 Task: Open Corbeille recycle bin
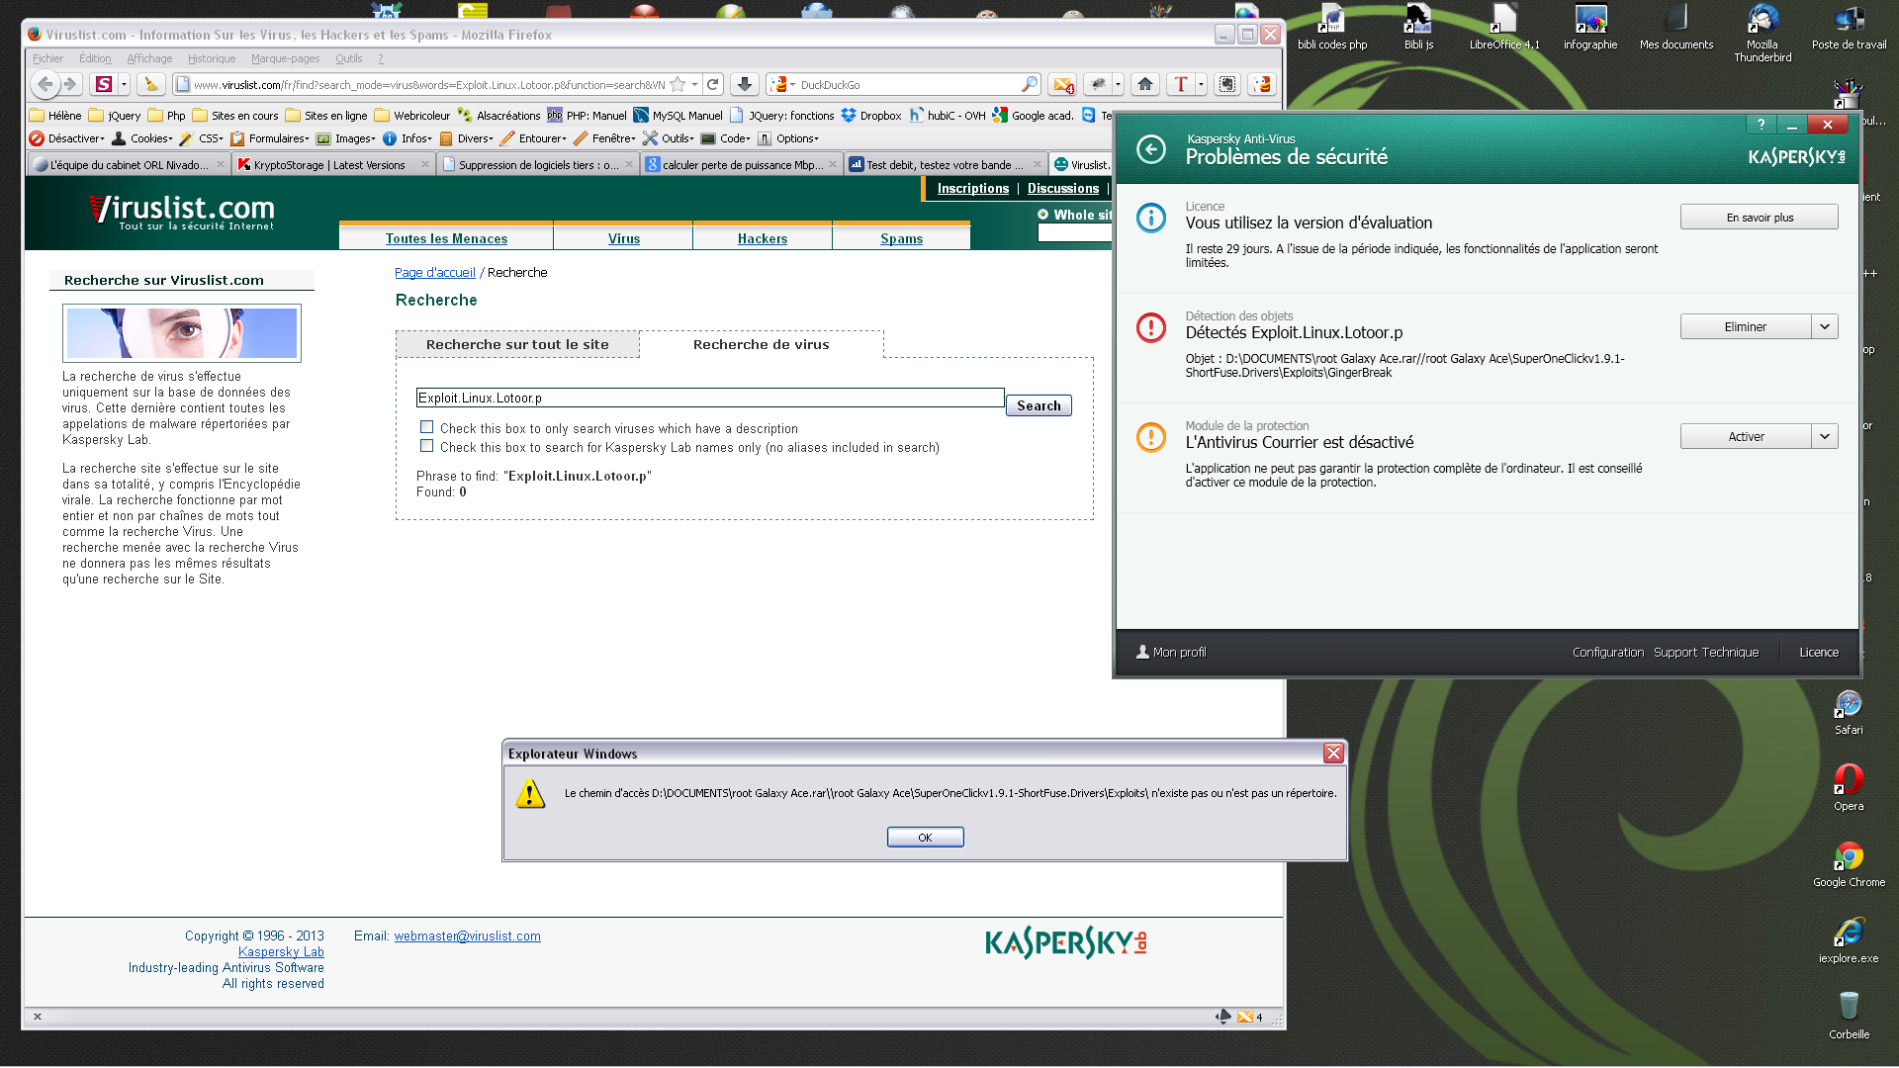coord(1849,1015)
